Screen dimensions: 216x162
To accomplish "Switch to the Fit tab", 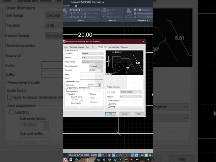I will click(92, 47).
